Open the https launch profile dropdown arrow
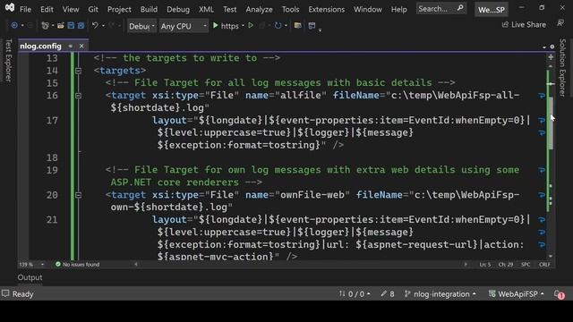 click(243, 26)
